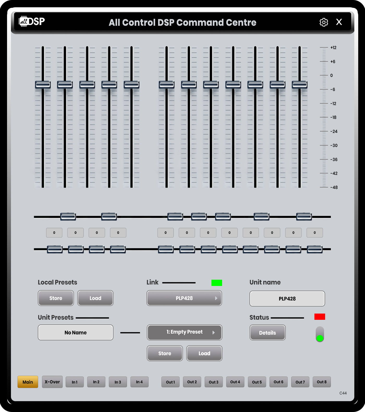Switch to the Out 3 tab
365x412 pixels.
(x=214, y=382)
